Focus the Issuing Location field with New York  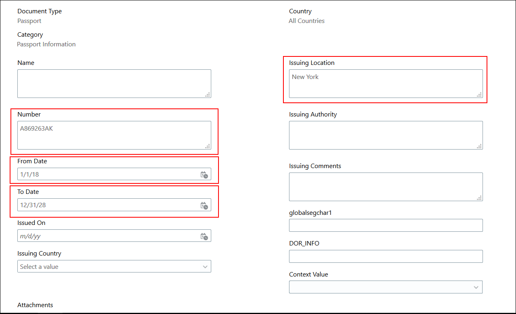click(x=381, y=83)
